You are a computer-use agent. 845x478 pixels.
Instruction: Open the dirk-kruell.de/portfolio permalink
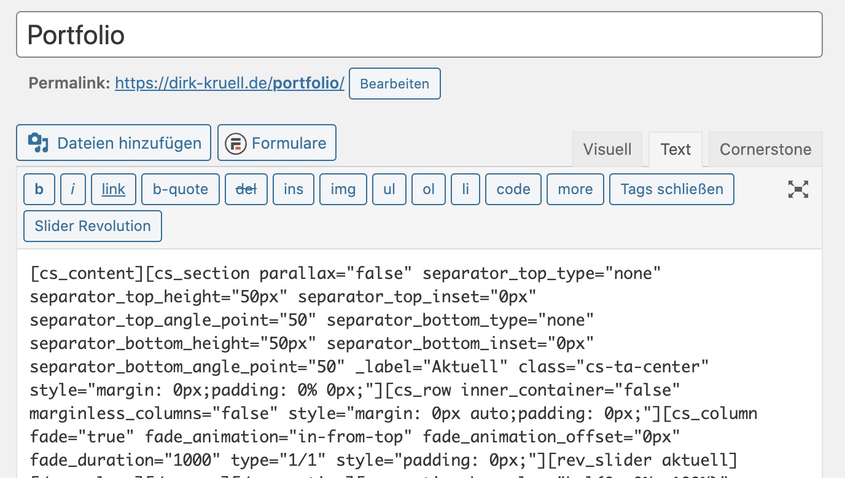tap(230, 84)
